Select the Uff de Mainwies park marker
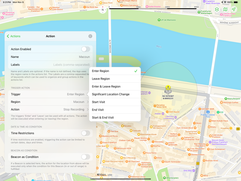 (159, 20)
